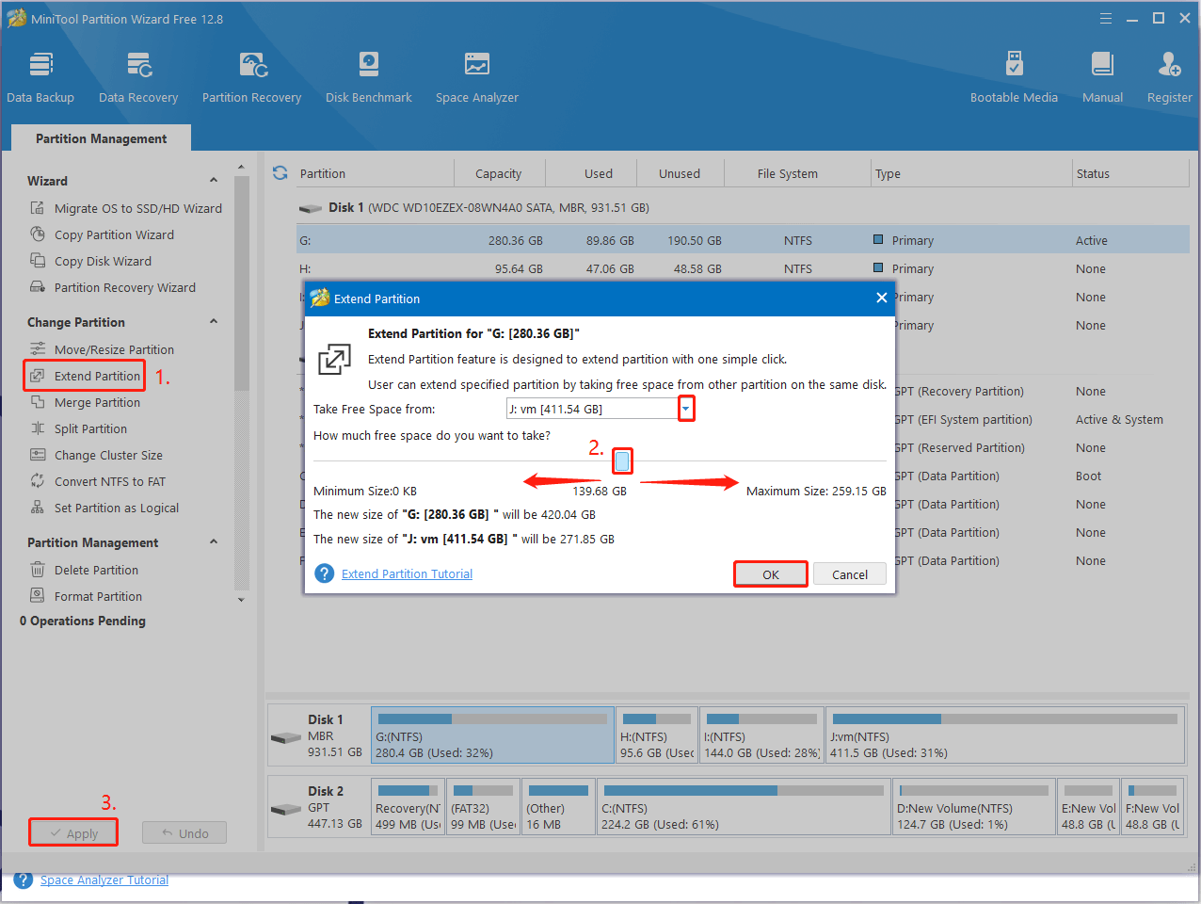Collapse the Partition Management sidebar section

[x=214, y=541]
